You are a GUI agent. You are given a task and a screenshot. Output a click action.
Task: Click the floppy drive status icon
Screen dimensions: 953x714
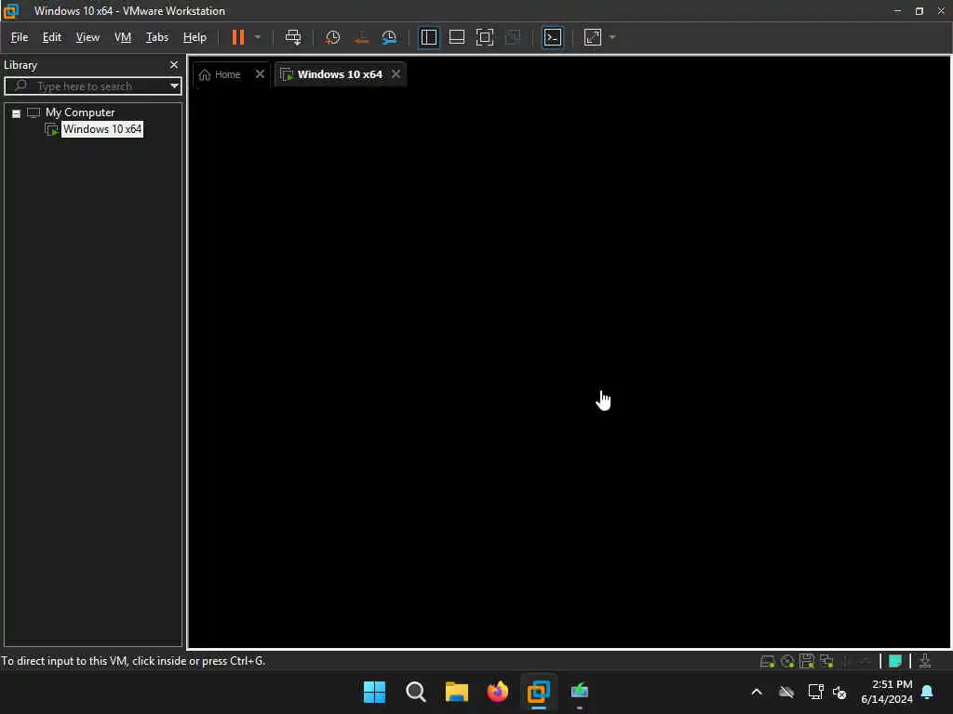807,661
